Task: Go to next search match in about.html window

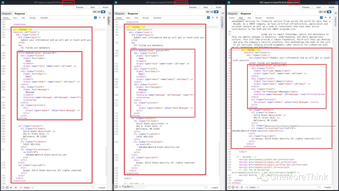Action: tap(241, 187)
